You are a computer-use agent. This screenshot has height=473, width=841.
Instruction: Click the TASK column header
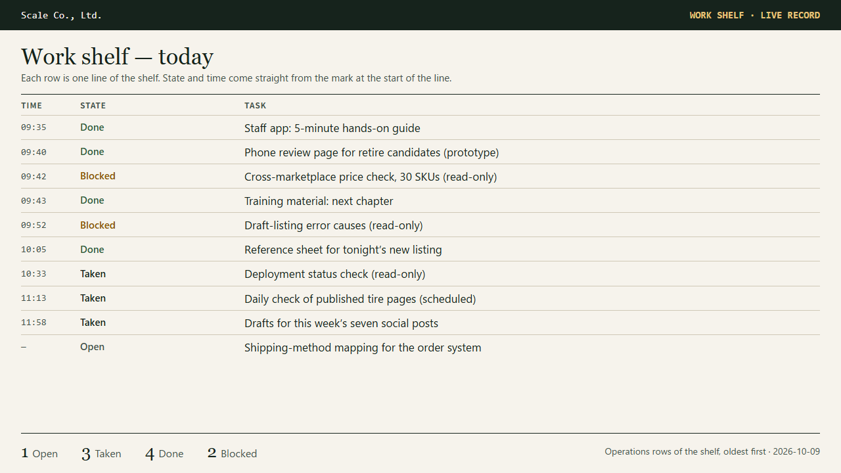point(256,106)
